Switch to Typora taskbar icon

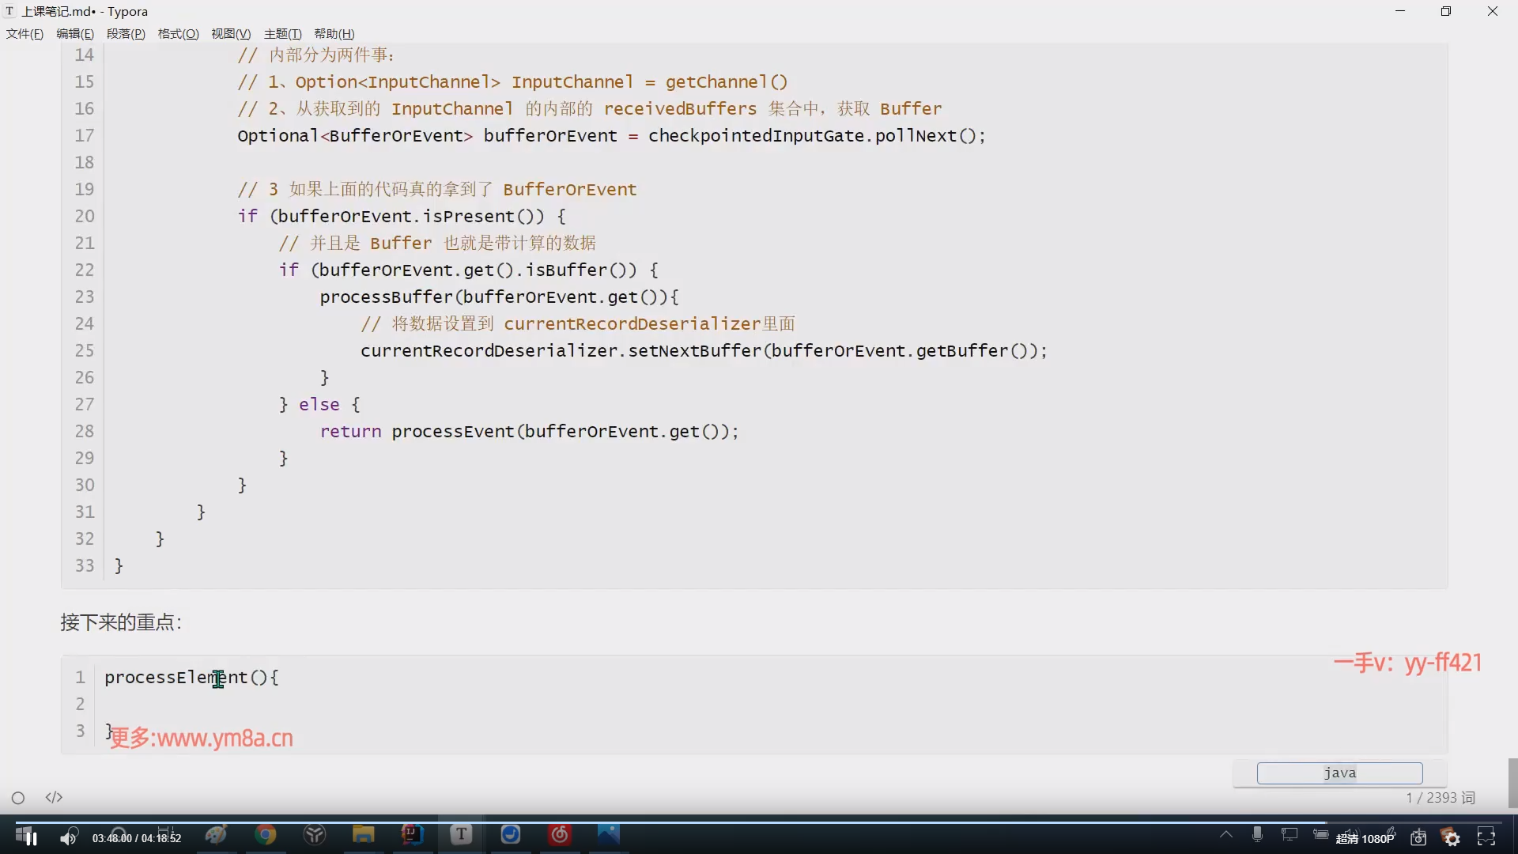461,834
